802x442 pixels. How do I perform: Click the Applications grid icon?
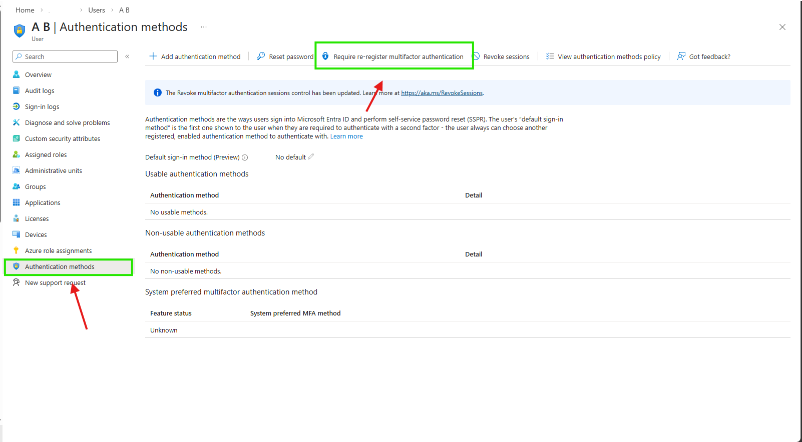point(16,202)
